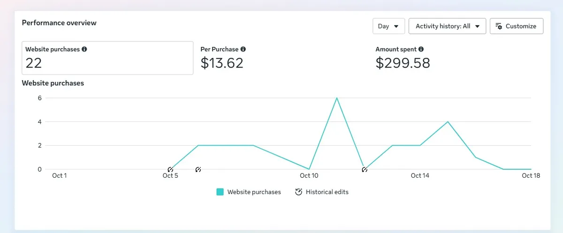Click the info icon next to Website purchases
The width and height of the screenshot is (563, 233).
coord(84,49)
